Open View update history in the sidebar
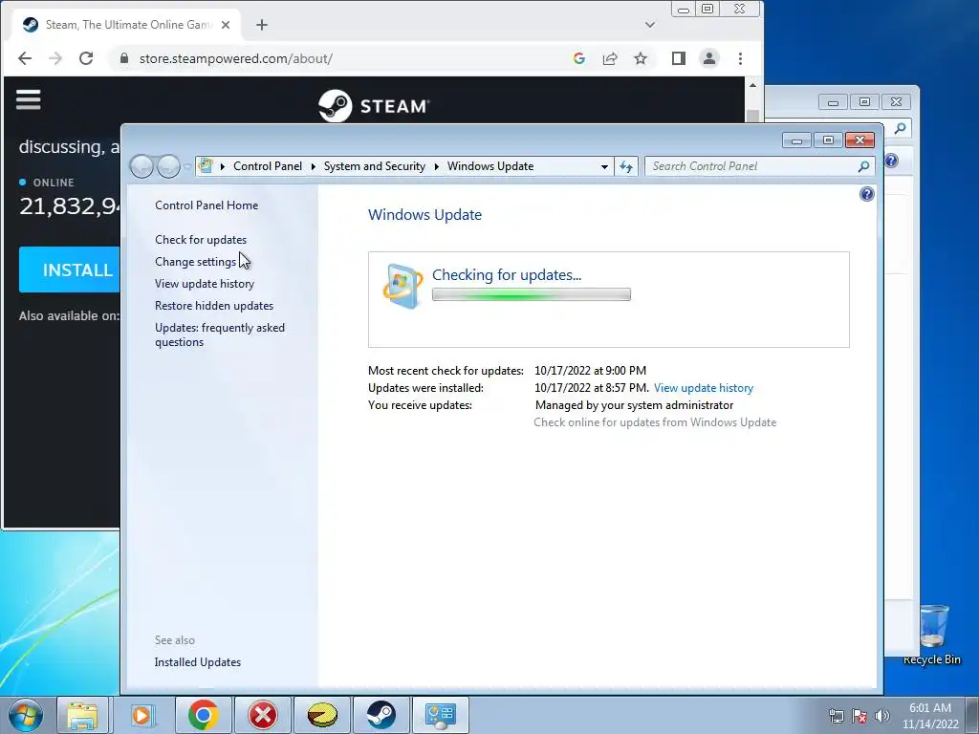This screenshot has width=979, height=734. pos(205,284)
